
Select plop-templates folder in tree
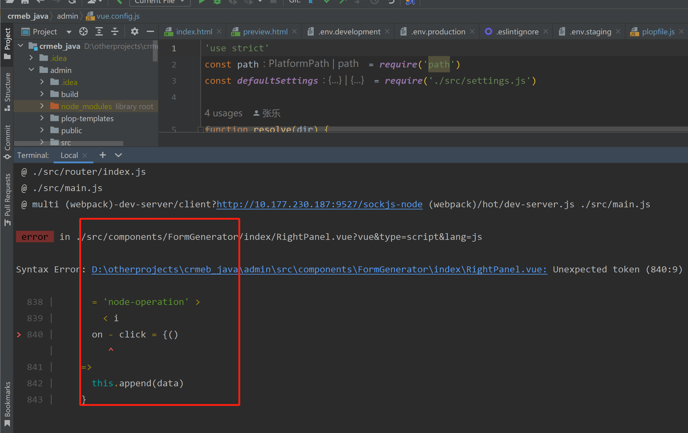(87, 118)
